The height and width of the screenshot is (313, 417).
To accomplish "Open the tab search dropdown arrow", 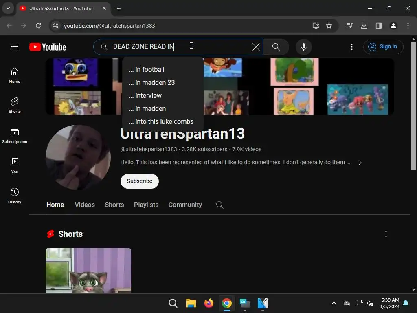I will click(8, 8).
